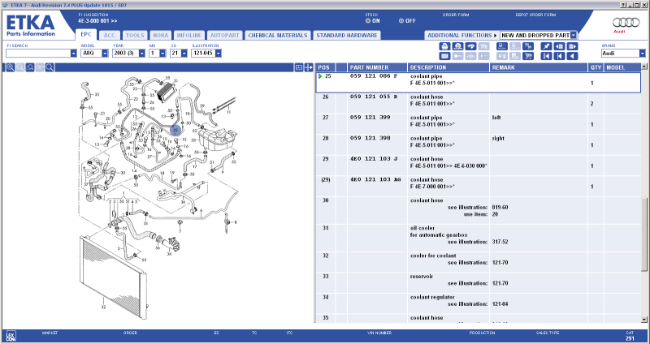Open the Model A8Q dropdown
The image size is (650, 344).
click(105, 54)
